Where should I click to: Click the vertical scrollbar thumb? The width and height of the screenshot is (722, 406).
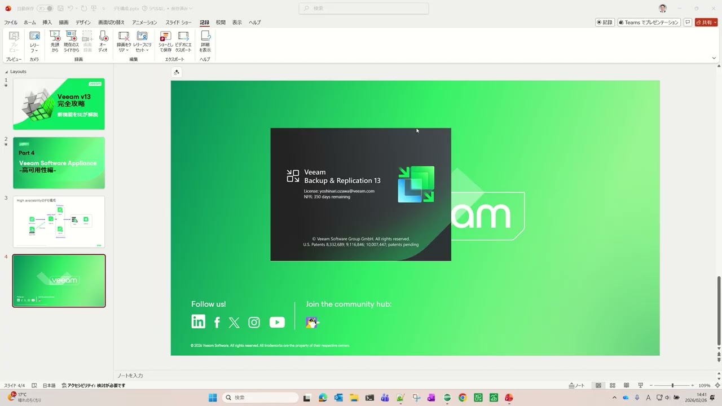(719, 310)
